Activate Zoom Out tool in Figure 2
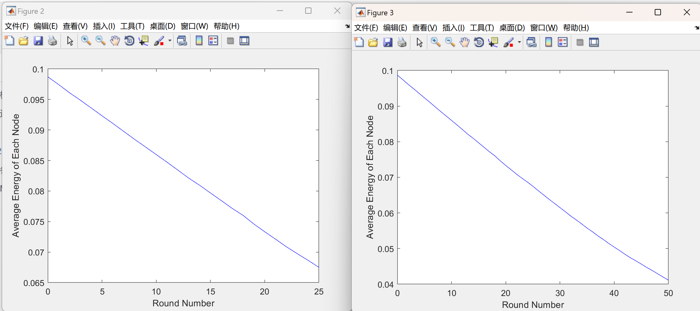700x311 pixels. [x=100, y=41]
